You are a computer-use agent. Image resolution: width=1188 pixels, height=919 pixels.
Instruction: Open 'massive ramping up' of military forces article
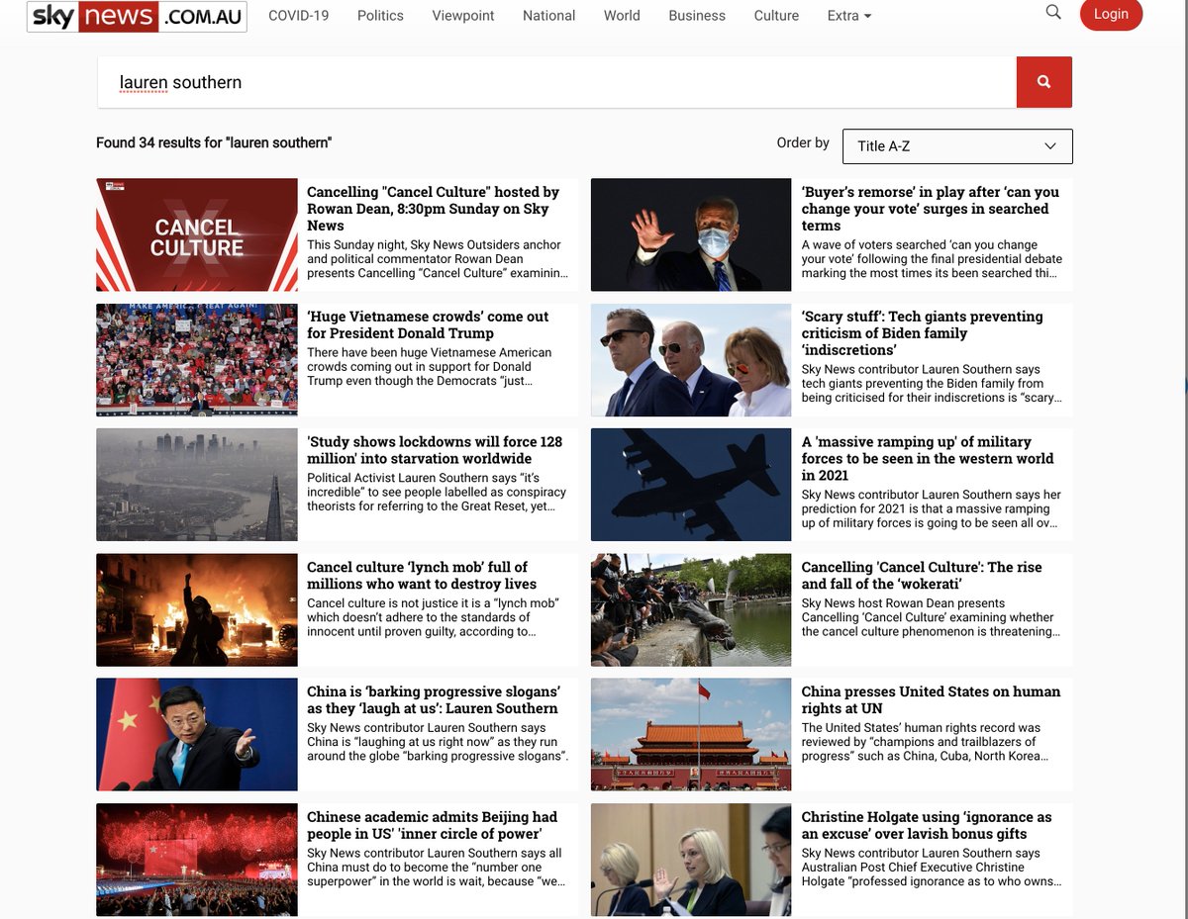click(x=928, y=459)
